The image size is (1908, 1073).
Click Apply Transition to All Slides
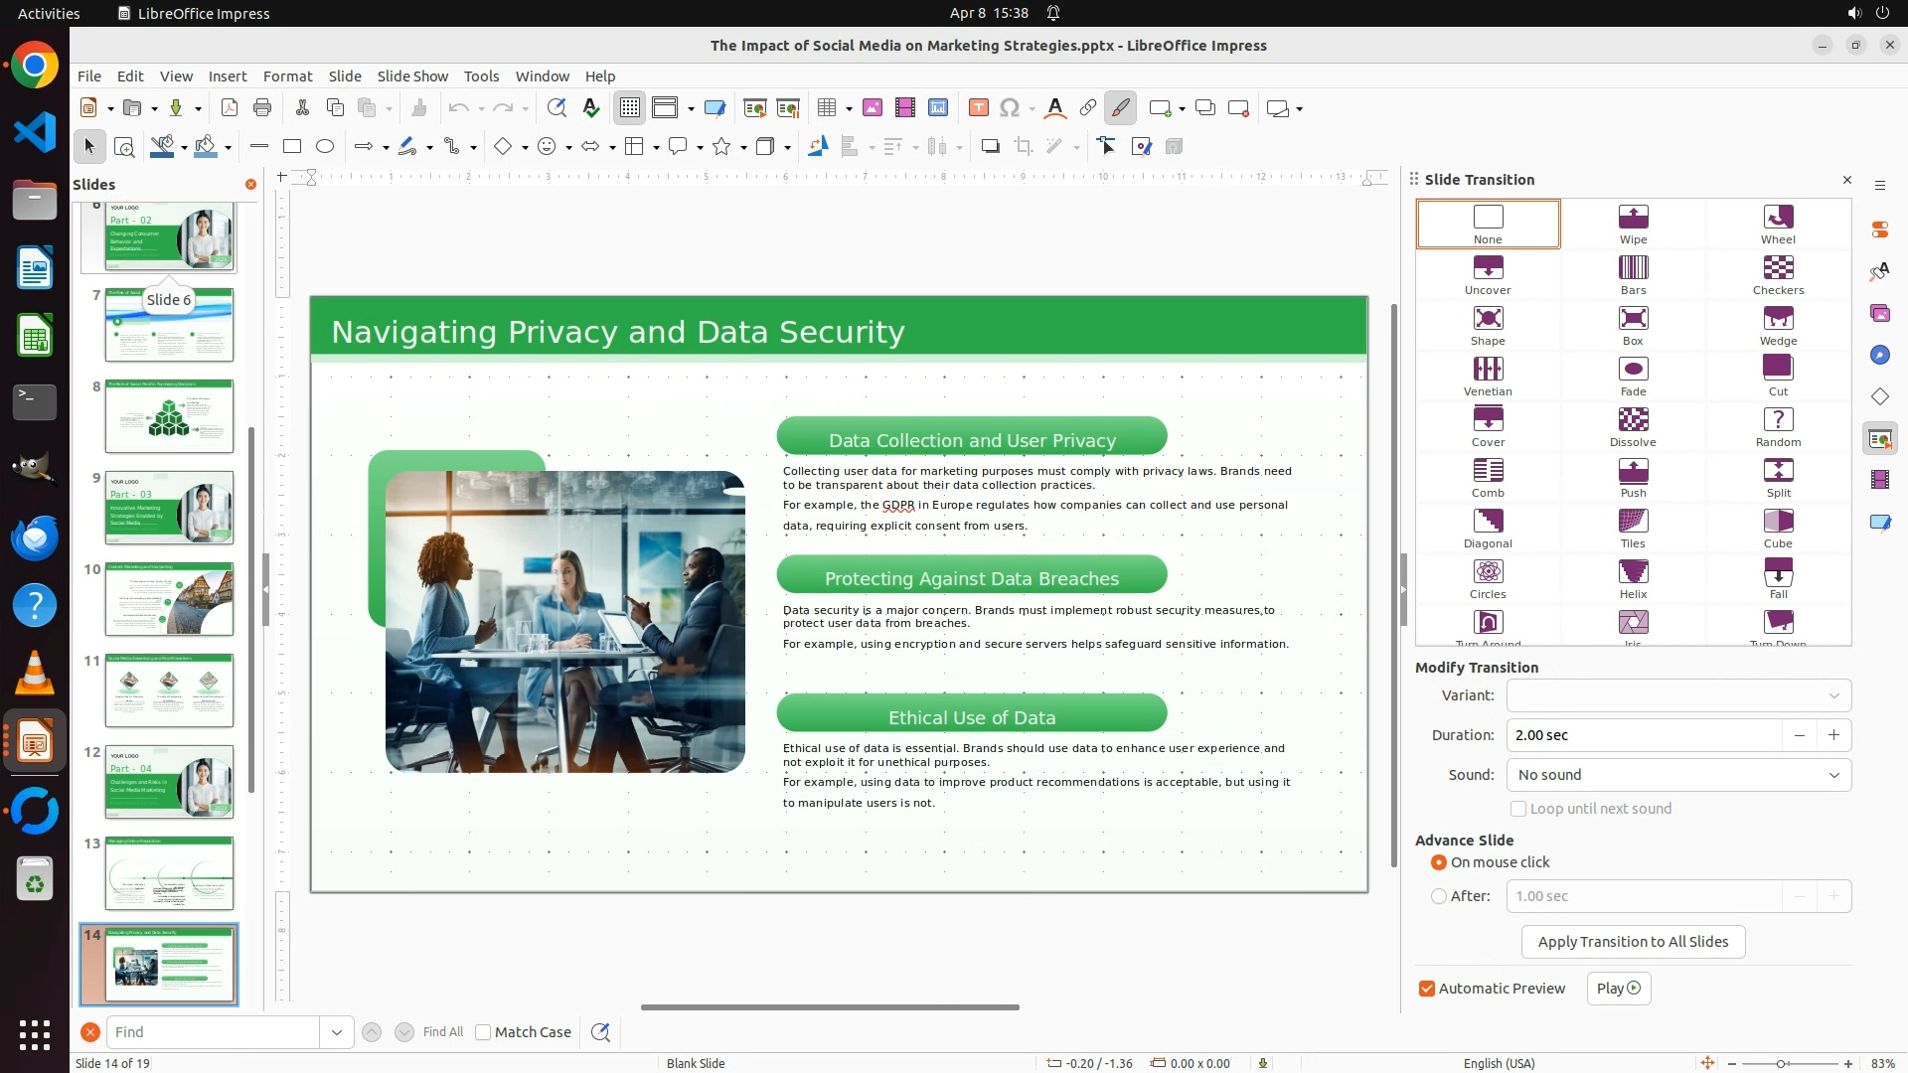1633,942
